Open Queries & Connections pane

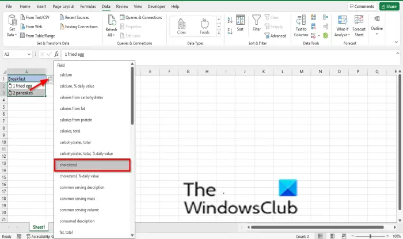[141, 17]
